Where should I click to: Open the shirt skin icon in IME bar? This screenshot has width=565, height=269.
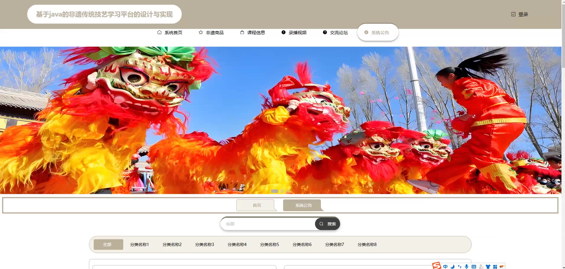click(488, 267)
